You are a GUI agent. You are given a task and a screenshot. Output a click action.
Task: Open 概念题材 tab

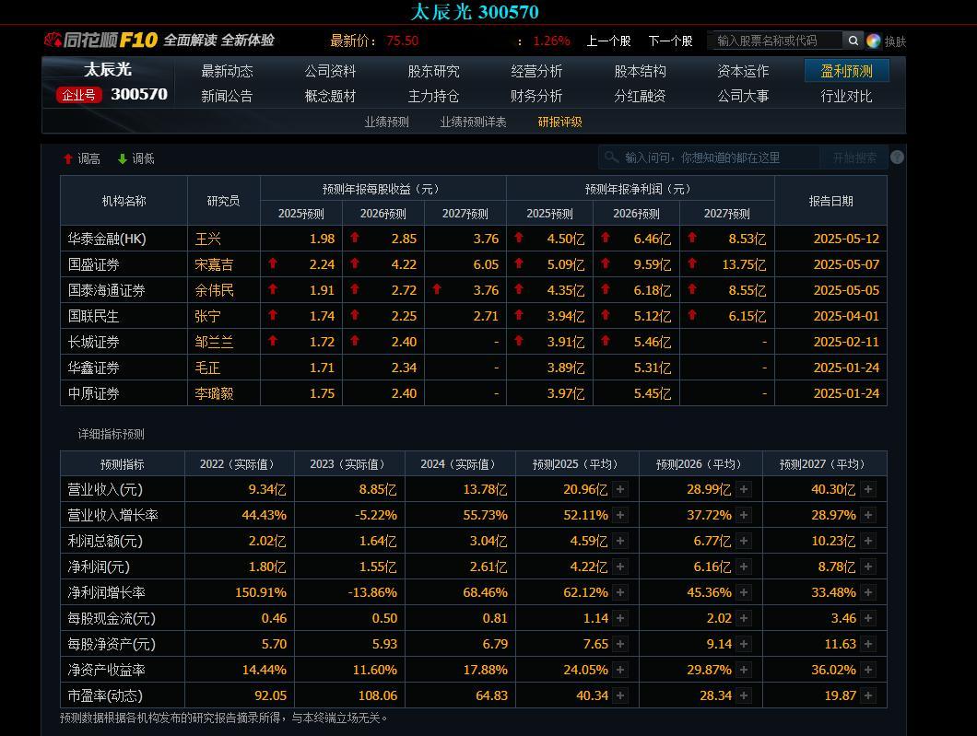[x=330, y=96]
